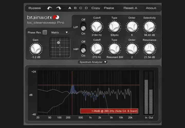185x128 pixels.
Task: Click the In level meter
Action: (146, 93)
